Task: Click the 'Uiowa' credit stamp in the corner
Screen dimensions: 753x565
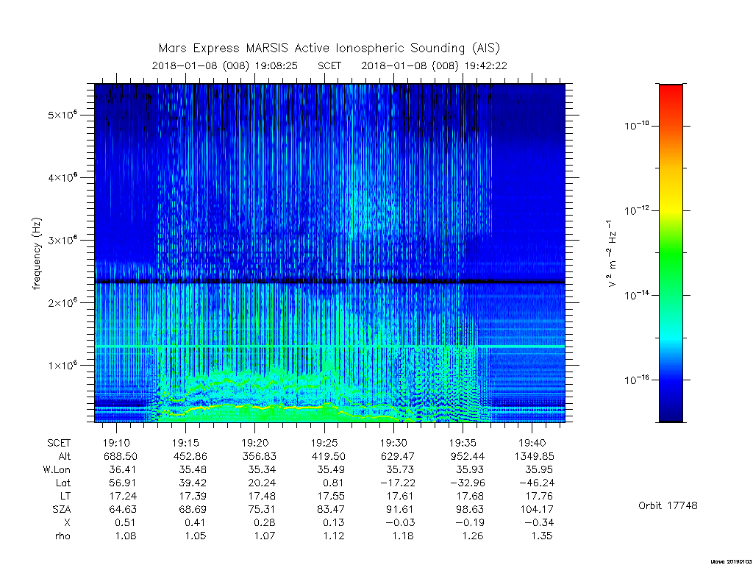Action: point(731,561)
